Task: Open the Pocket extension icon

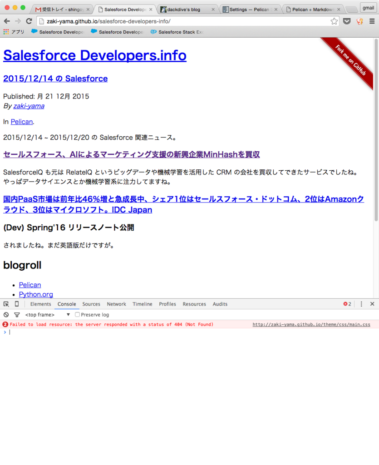Action: tap(347, 21)
